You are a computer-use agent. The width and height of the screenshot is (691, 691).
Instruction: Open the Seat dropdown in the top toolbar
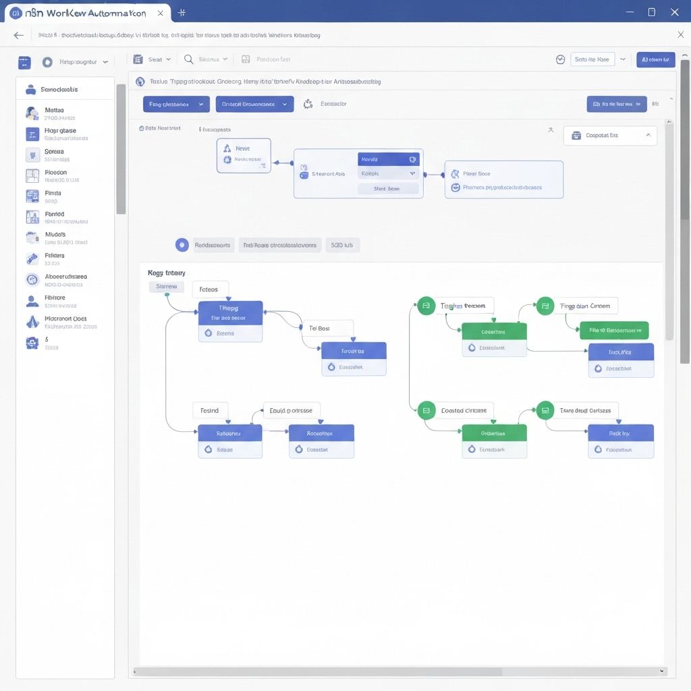[151, 59]
